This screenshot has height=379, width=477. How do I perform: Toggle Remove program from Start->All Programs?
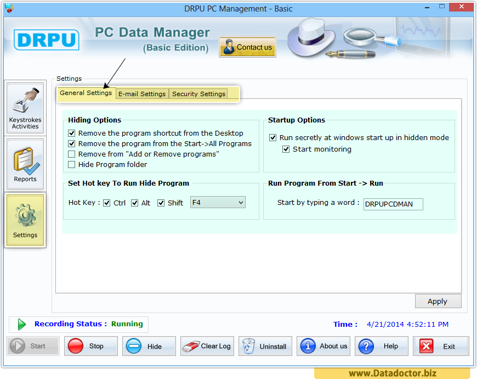71,143
